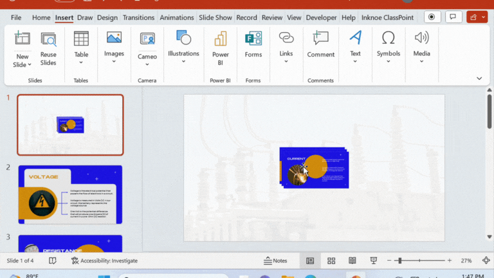Image resolution: width=494 pixels, height=278 pixels.
Task: Open the View tab
Action: 294,17
